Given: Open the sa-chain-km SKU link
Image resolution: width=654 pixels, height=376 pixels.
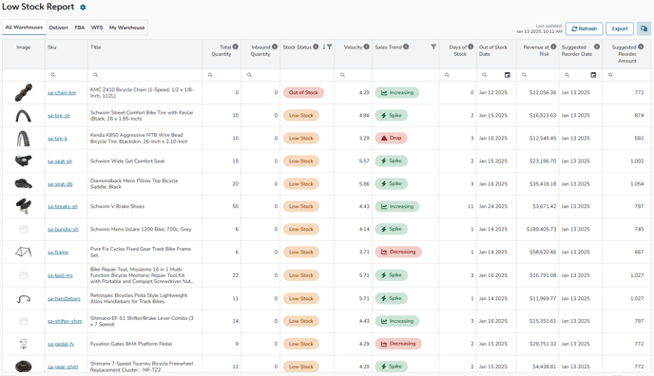Looking at the screenshot, I should pos(62,92).
